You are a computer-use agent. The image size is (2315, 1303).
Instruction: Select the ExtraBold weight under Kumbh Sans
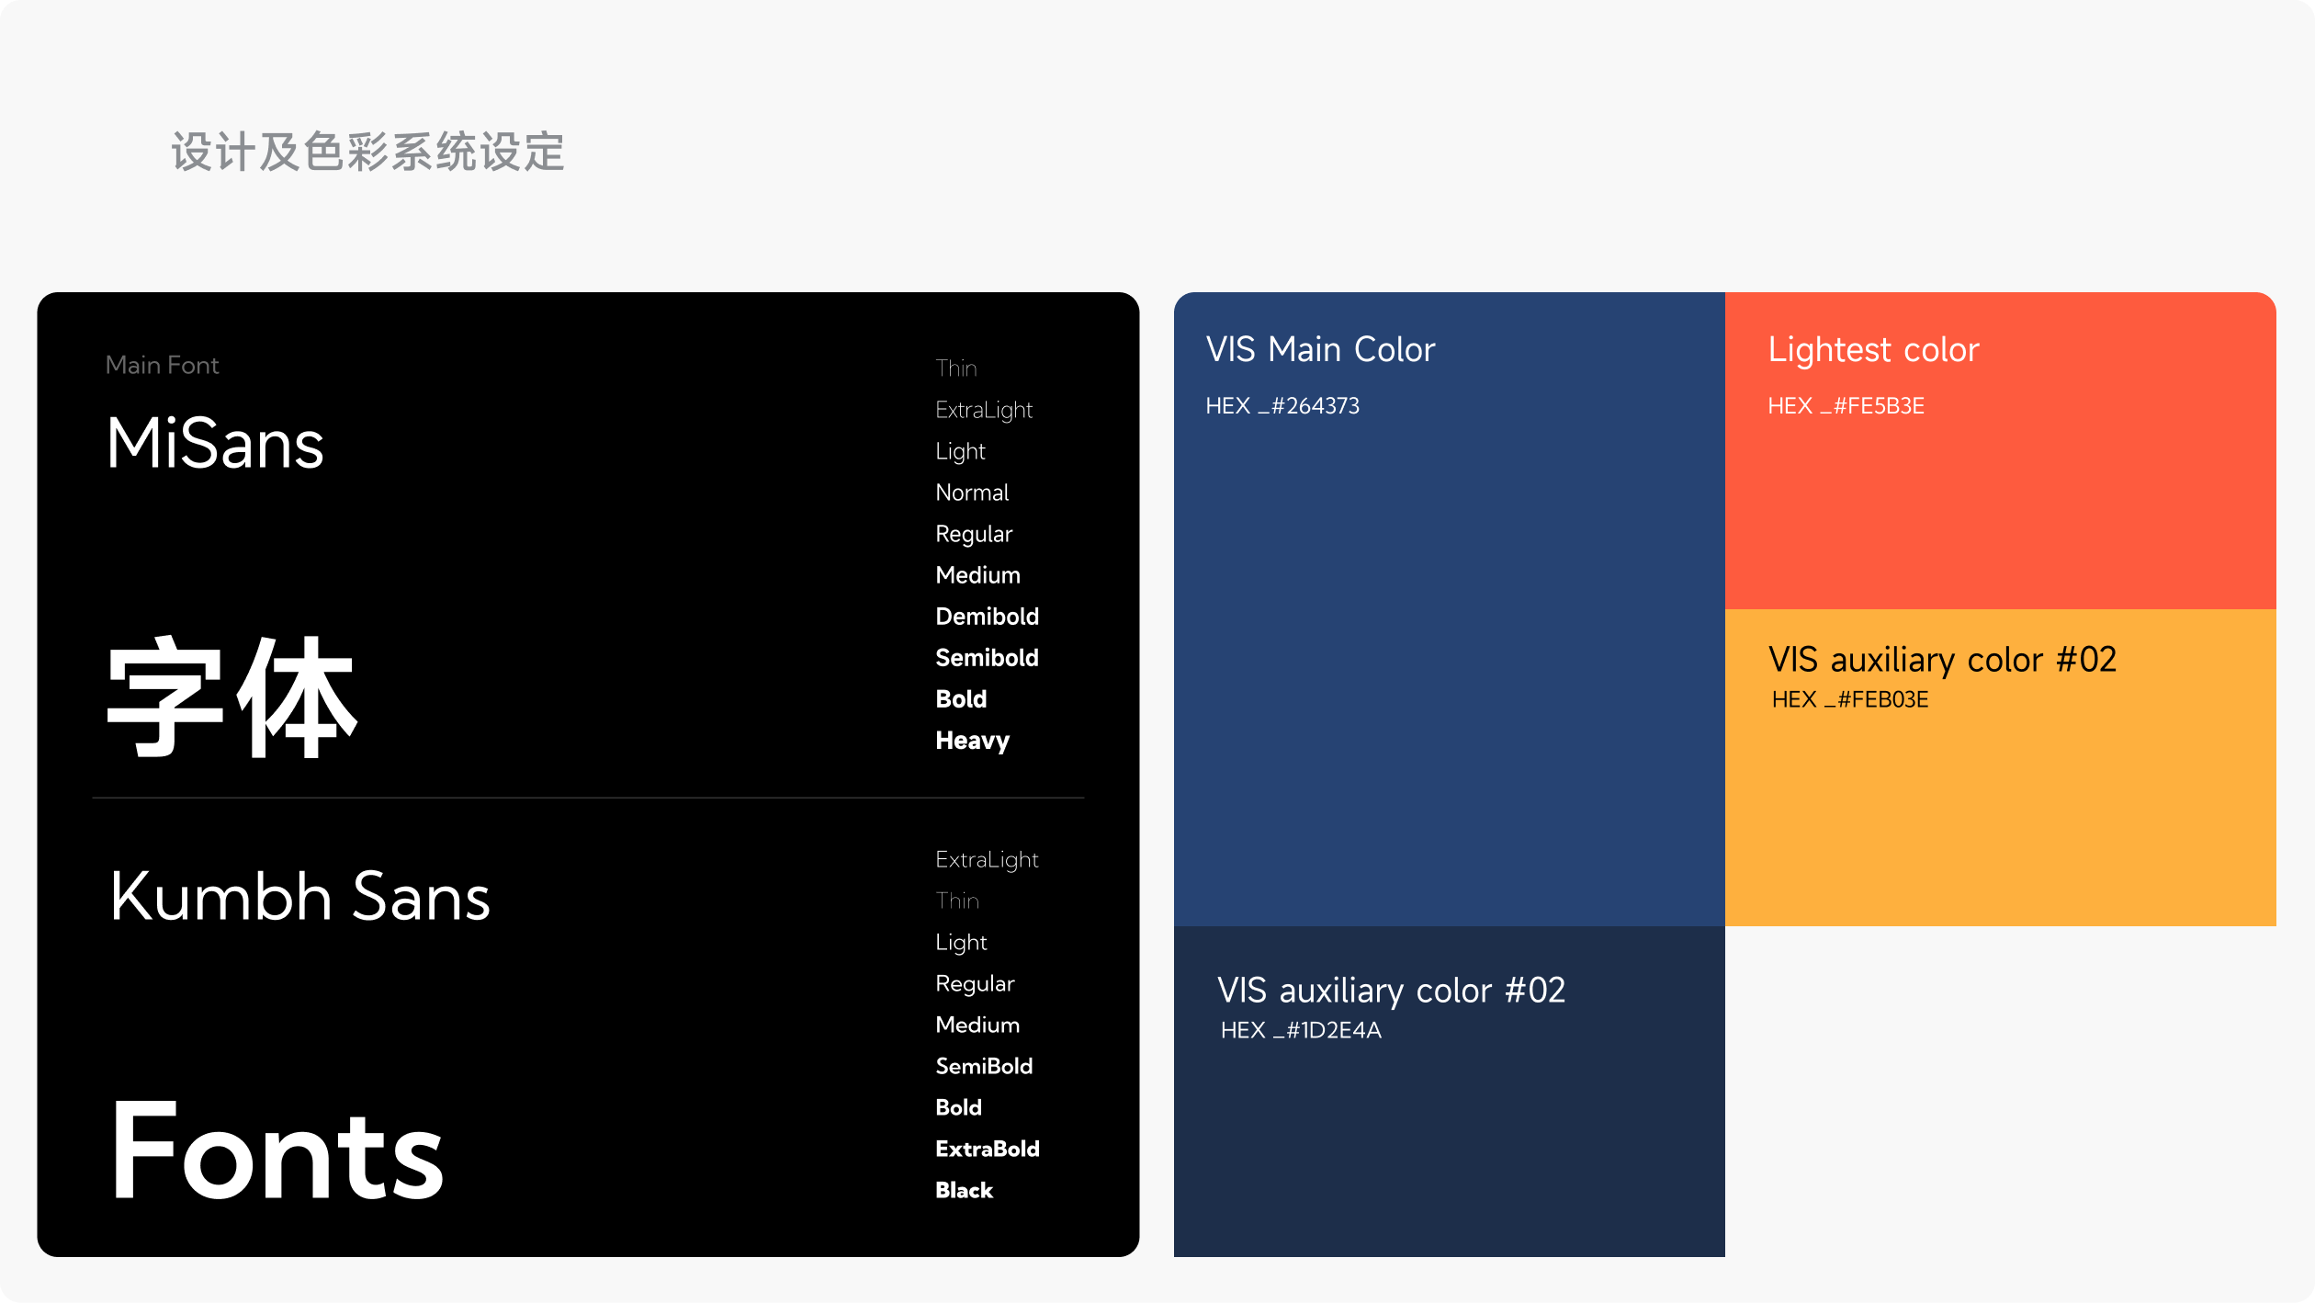pyautogui.click(x=987, y=1149)
